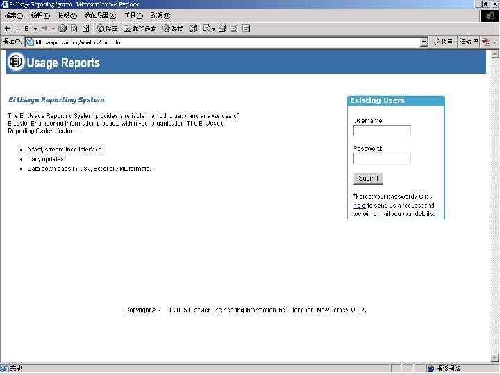The height and width of the screenshot is (375, 500).
Task: Click the 'Ei Usage Reporting System' heading
Action: point(56,100)
